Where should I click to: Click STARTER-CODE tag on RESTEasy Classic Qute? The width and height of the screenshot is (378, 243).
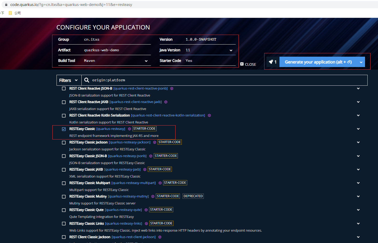[x=161, y=210]
